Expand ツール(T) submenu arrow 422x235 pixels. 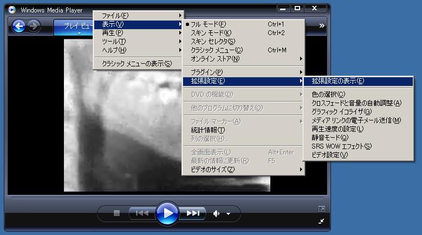click(180, 42)
